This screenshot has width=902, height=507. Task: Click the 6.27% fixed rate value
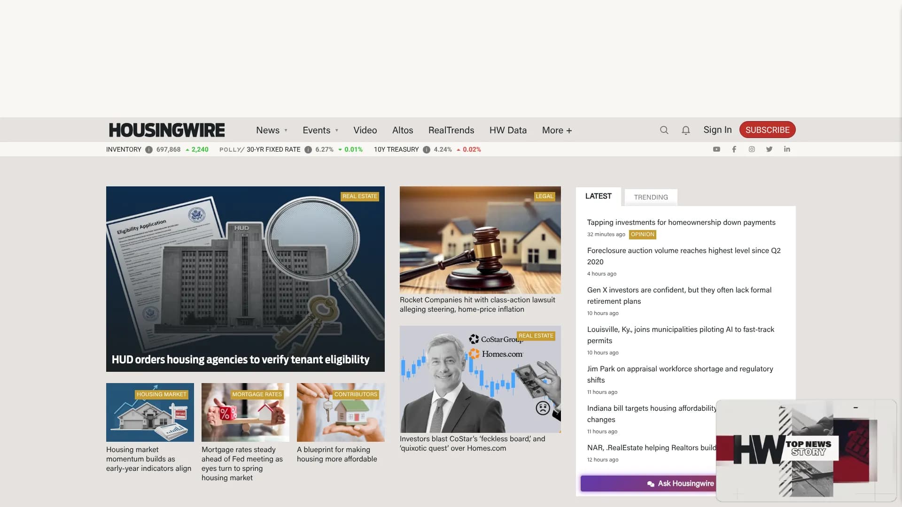click(324, 150)
